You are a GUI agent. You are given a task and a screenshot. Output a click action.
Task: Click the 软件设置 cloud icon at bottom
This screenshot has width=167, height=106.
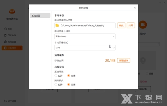[x=5, y=101]
